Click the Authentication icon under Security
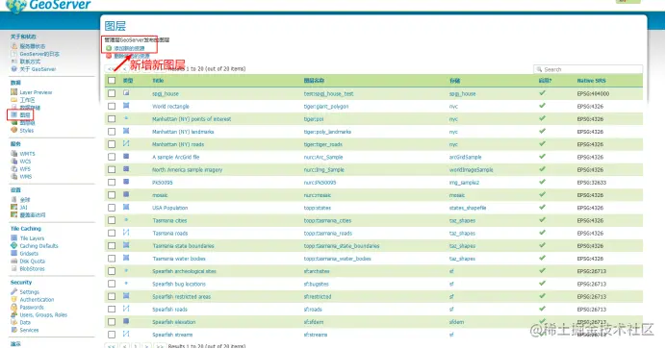The image size is (666, 349). pyautogui.click(x=14, y=299)
